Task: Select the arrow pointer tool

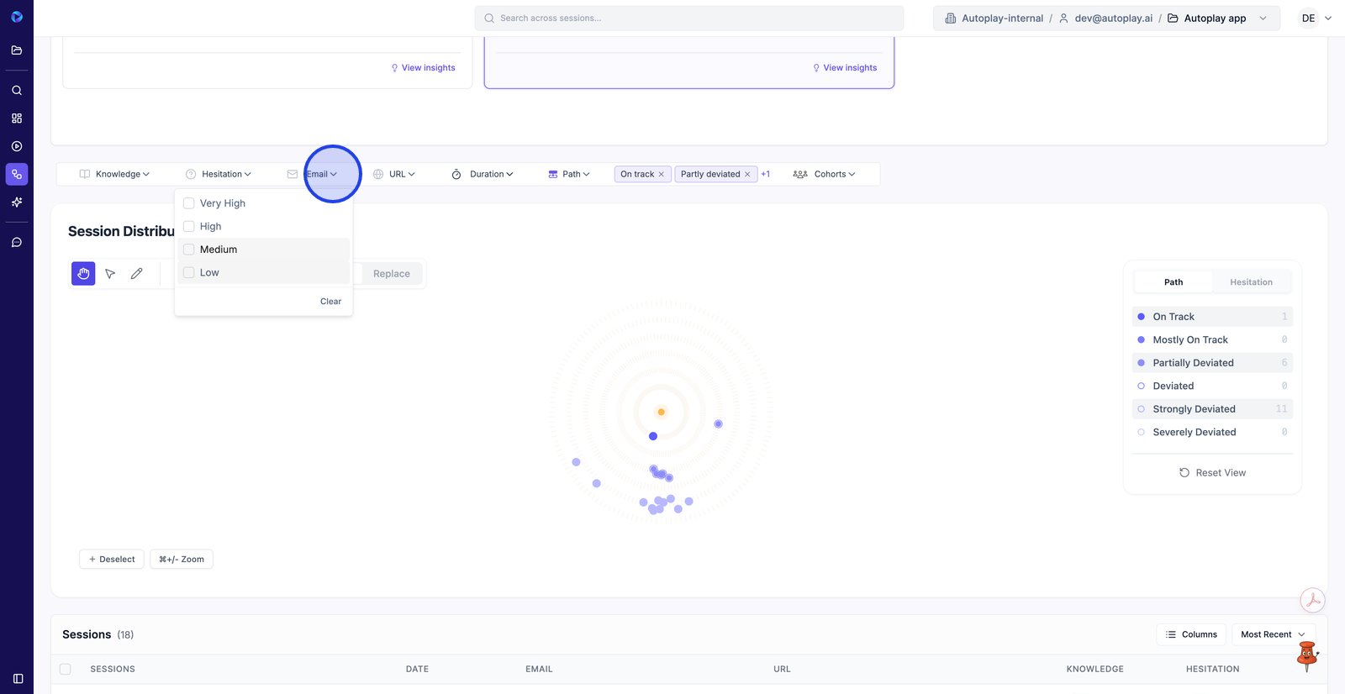Action: tap(110, 274)
